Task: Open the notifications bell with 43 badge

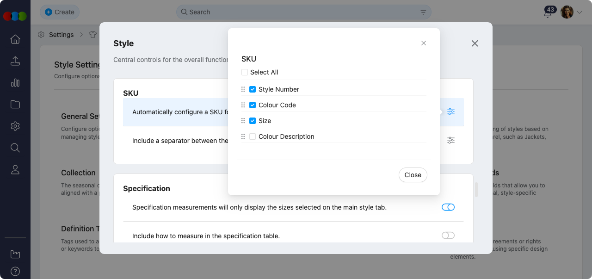Action: (548, 13)
